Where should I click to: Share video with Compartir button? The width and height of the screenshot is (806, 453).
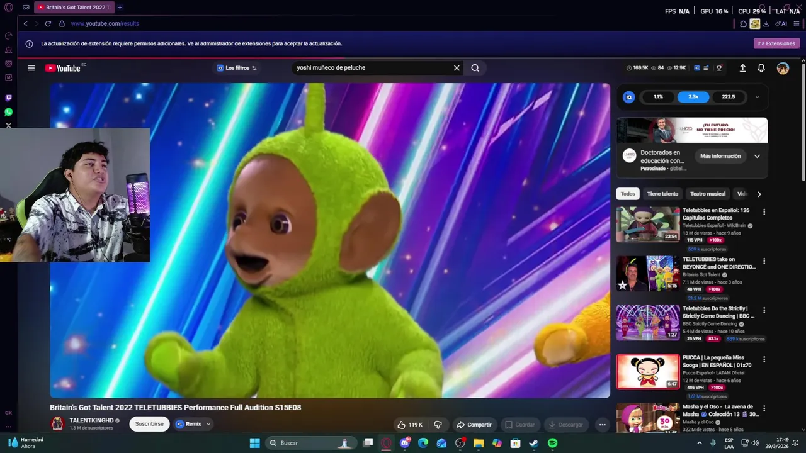click(474, 425)
